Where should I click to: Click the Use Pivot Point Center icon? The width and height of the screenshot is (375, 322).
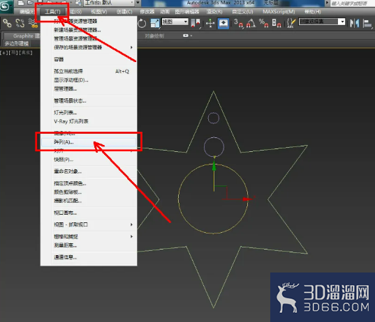[x=196, y=24]
